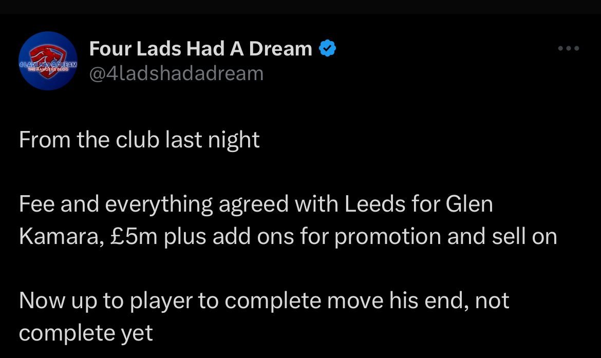Click the word 'Leeds' in the tweet
Image resolution: width=601 pixels, height=358 pixels.
pyautogui.click(x=375, y=204)
